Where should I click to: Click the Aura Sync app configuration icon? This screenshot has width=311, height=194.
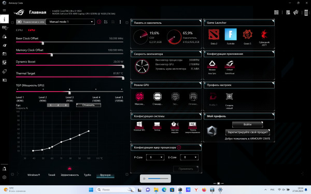click(x=212, y=64)
